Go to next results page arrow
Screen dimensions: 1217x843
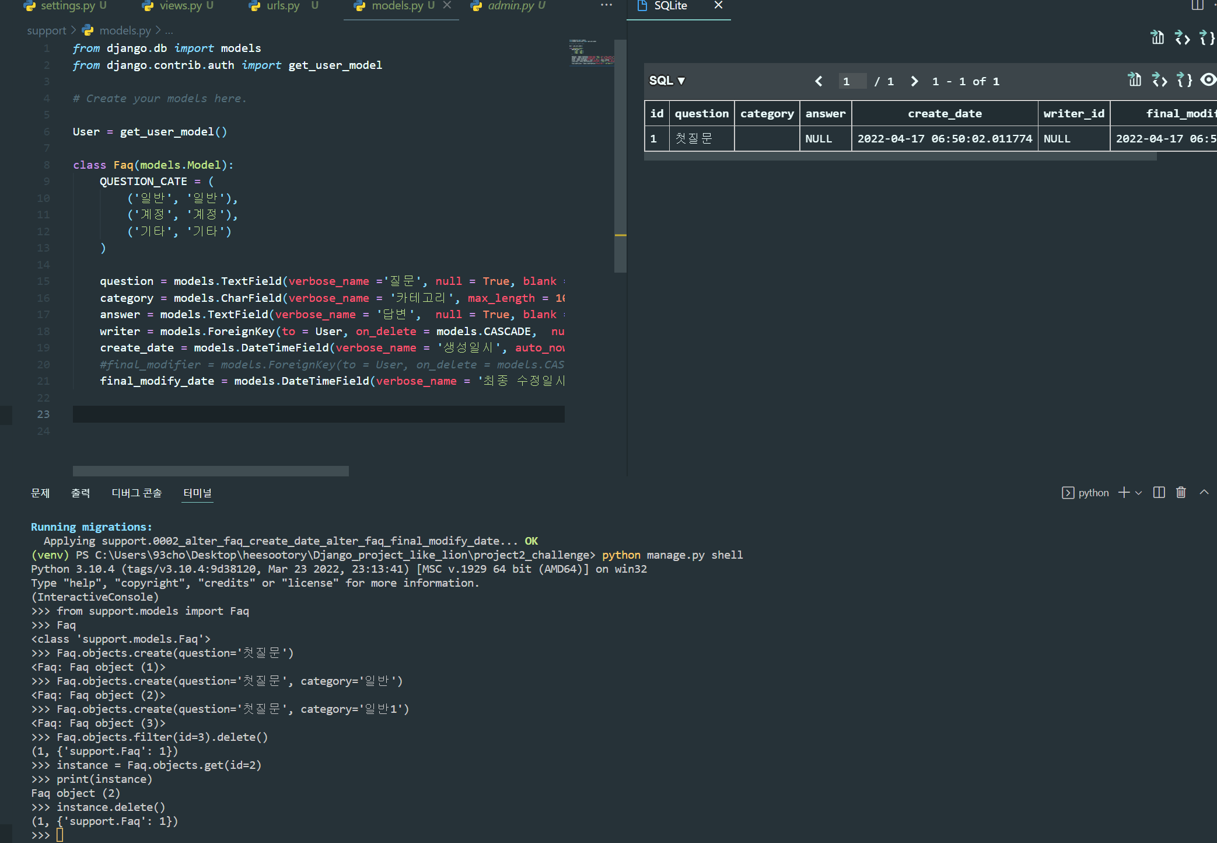click(914, 81)
